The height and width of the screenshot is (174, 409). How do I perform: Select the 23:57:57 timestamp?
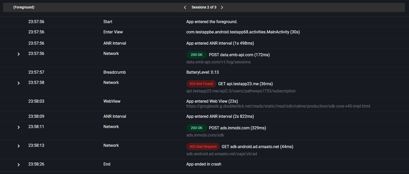coord(36,72)
